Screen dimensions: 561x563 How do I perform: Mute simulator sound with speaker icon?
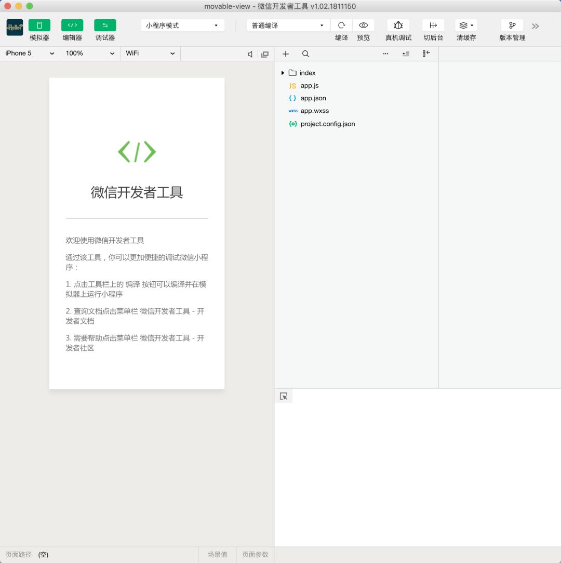(x=250, y=54)
